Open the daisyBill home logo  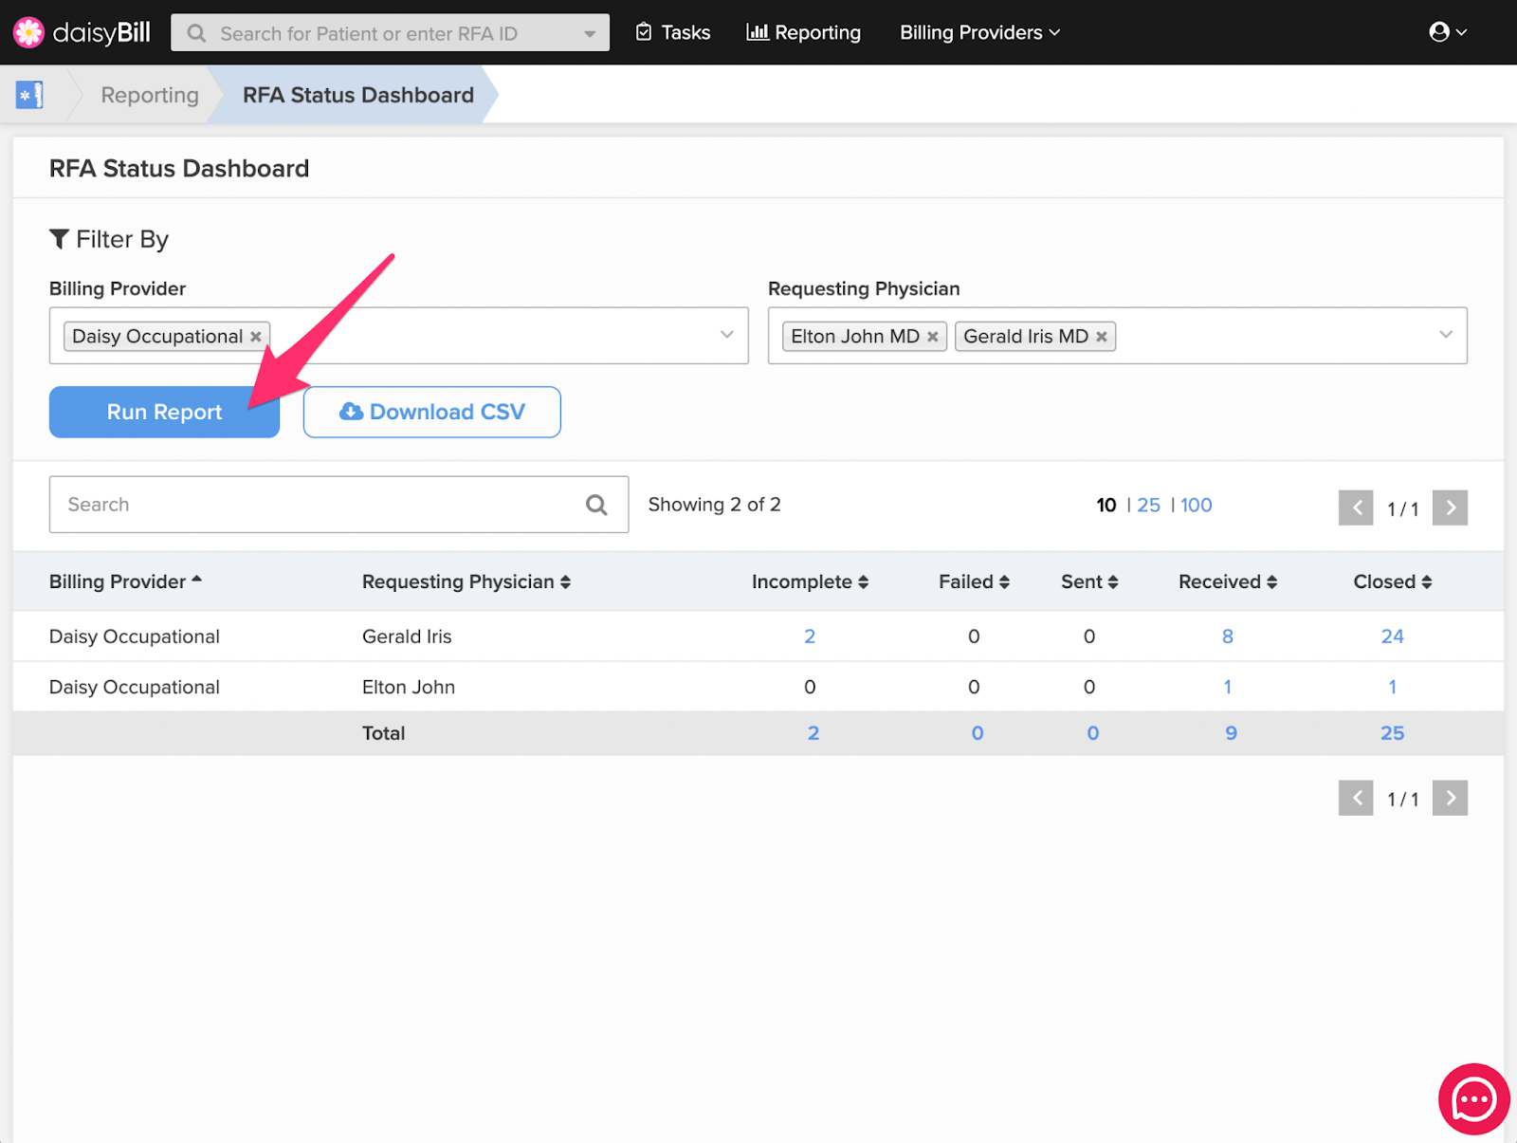[82, 32]
